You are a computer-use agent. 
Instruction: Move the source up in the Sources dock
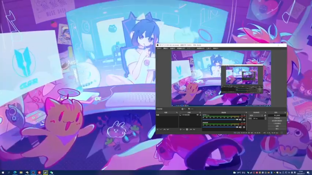pos(191,129)
